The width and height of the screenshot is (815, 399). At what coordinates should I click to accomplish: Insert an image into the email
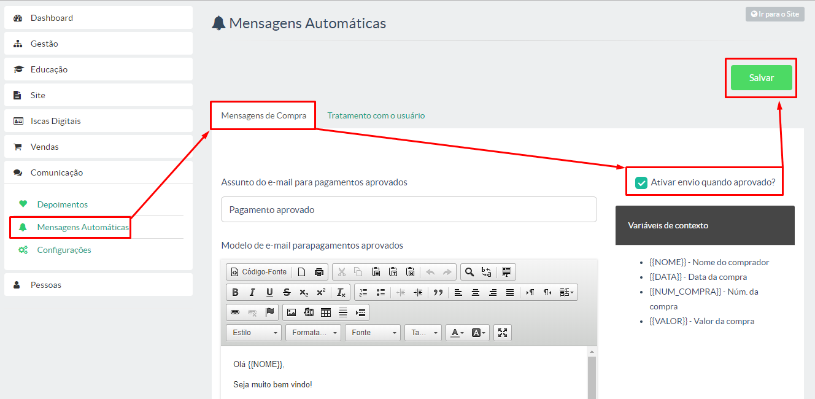click(x=292, y=312)
